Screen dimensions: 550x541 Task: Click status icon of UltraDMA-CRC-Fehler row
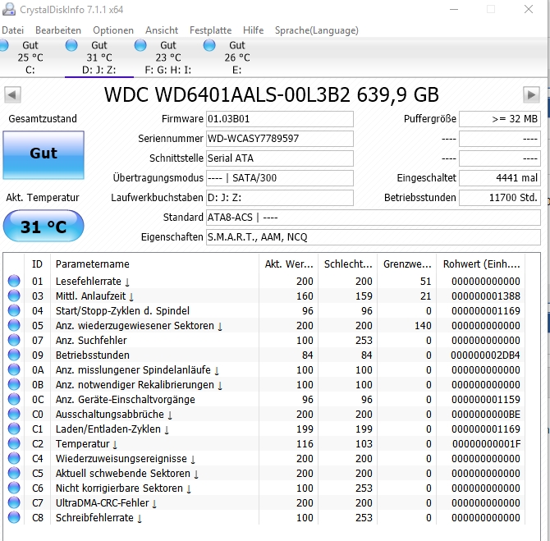click(14, 502)
